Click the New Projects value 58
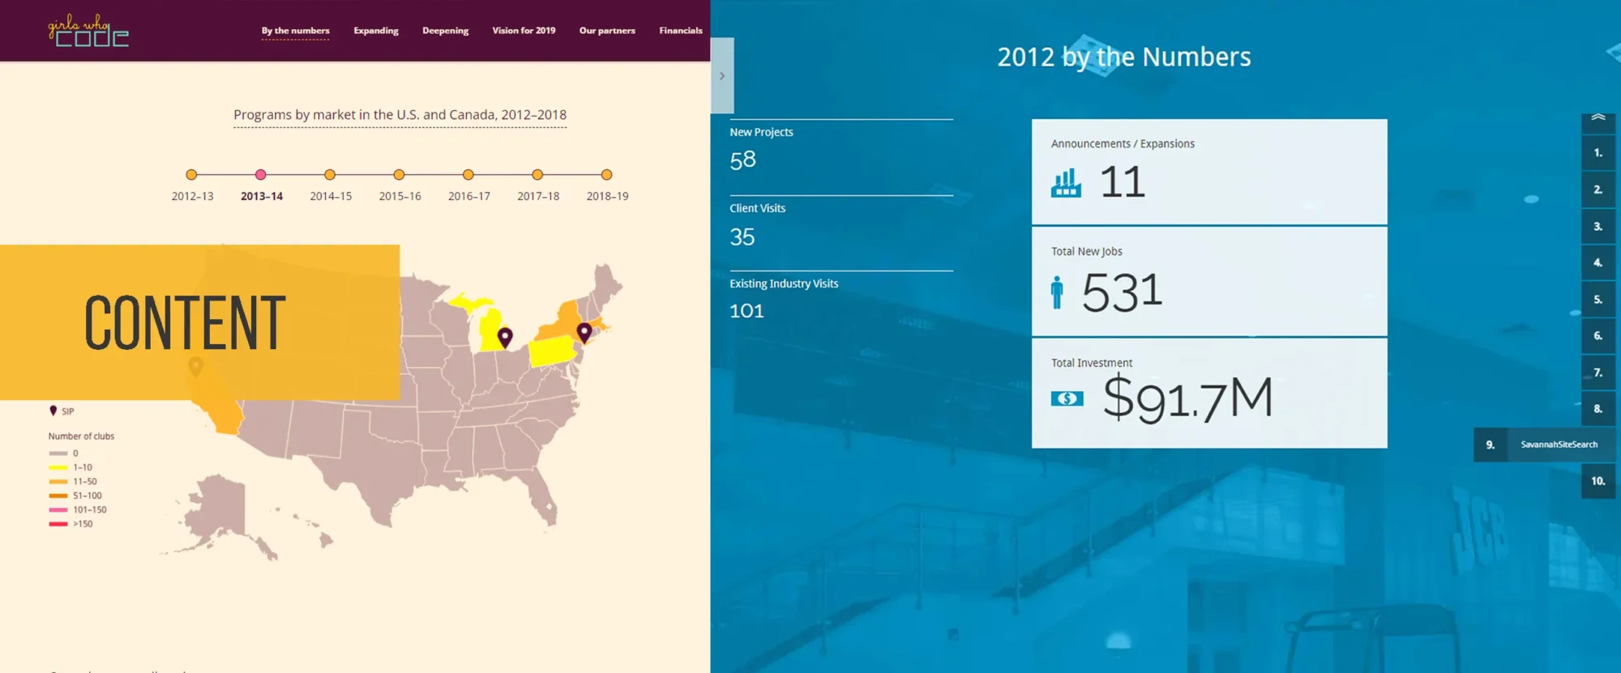 coord(742,160)
